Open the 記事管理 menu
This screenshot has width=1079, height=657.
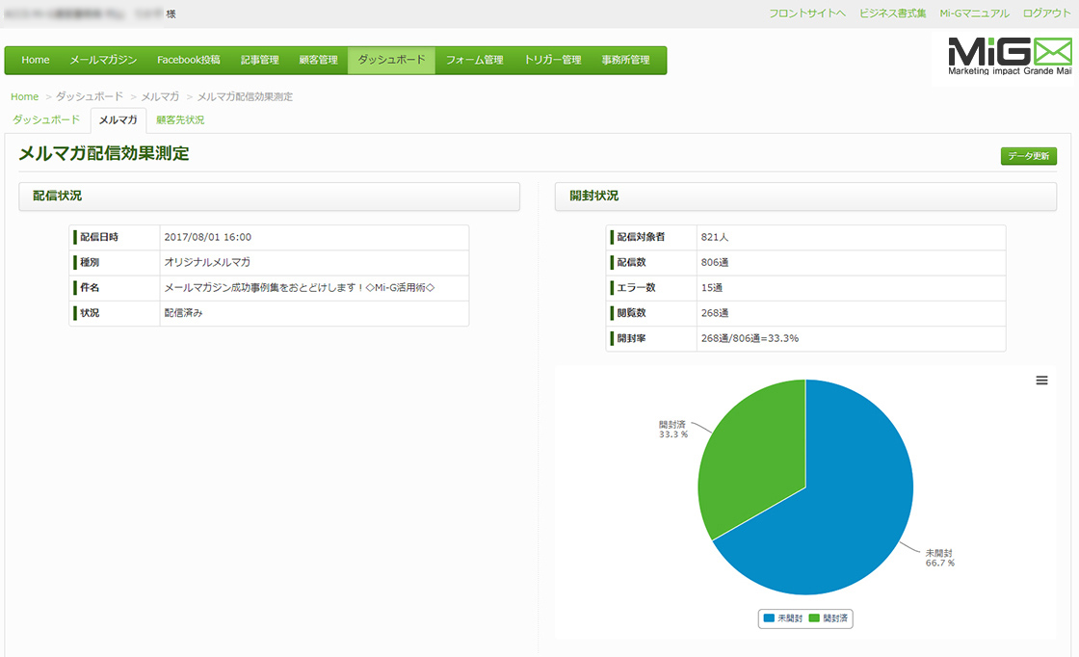click(259, 60)
